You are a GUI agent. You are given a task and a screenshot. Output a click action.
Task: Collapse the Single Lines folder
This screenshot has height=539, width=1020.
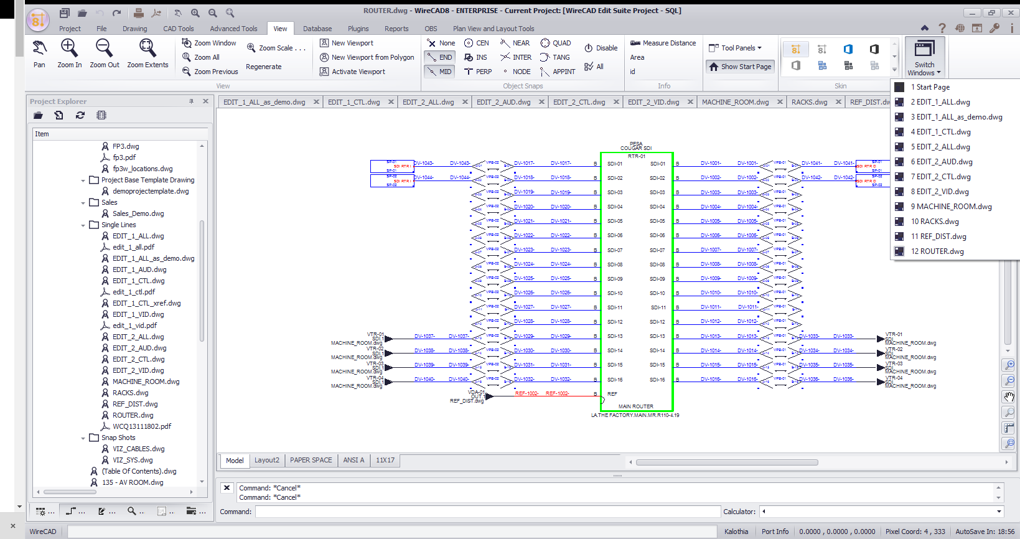coord(83,225)
